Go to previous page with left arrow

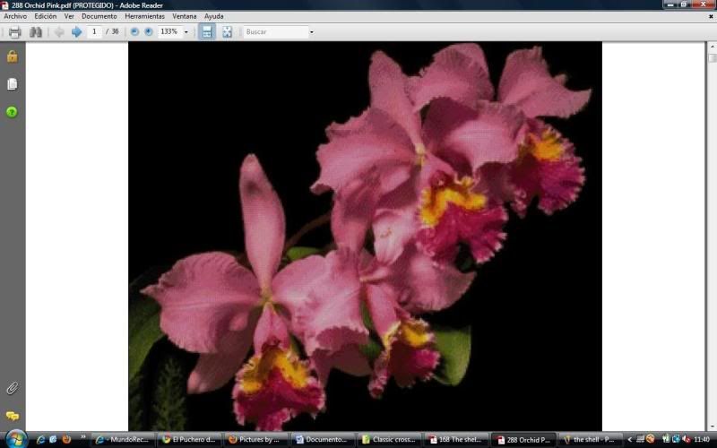59,32
